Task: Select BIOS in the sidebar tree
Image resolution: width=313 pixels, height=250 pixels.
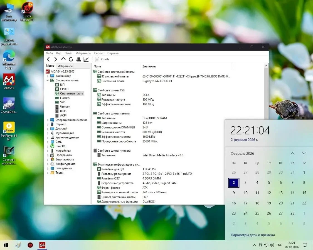Action: click(63, 111)
